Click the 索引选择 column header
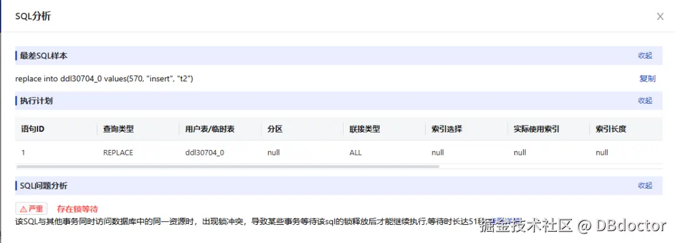The height and width of the screenshot is (243, 675). pyautogui.click(x=447, y=129)
